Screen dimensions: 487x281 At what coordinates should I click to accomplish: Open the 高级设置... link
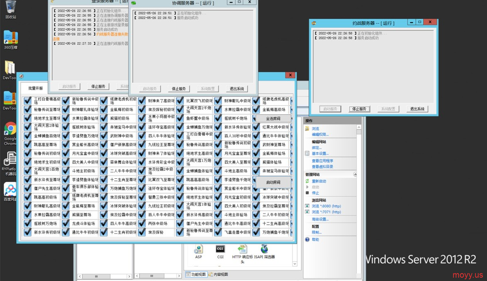pos(320,219)
